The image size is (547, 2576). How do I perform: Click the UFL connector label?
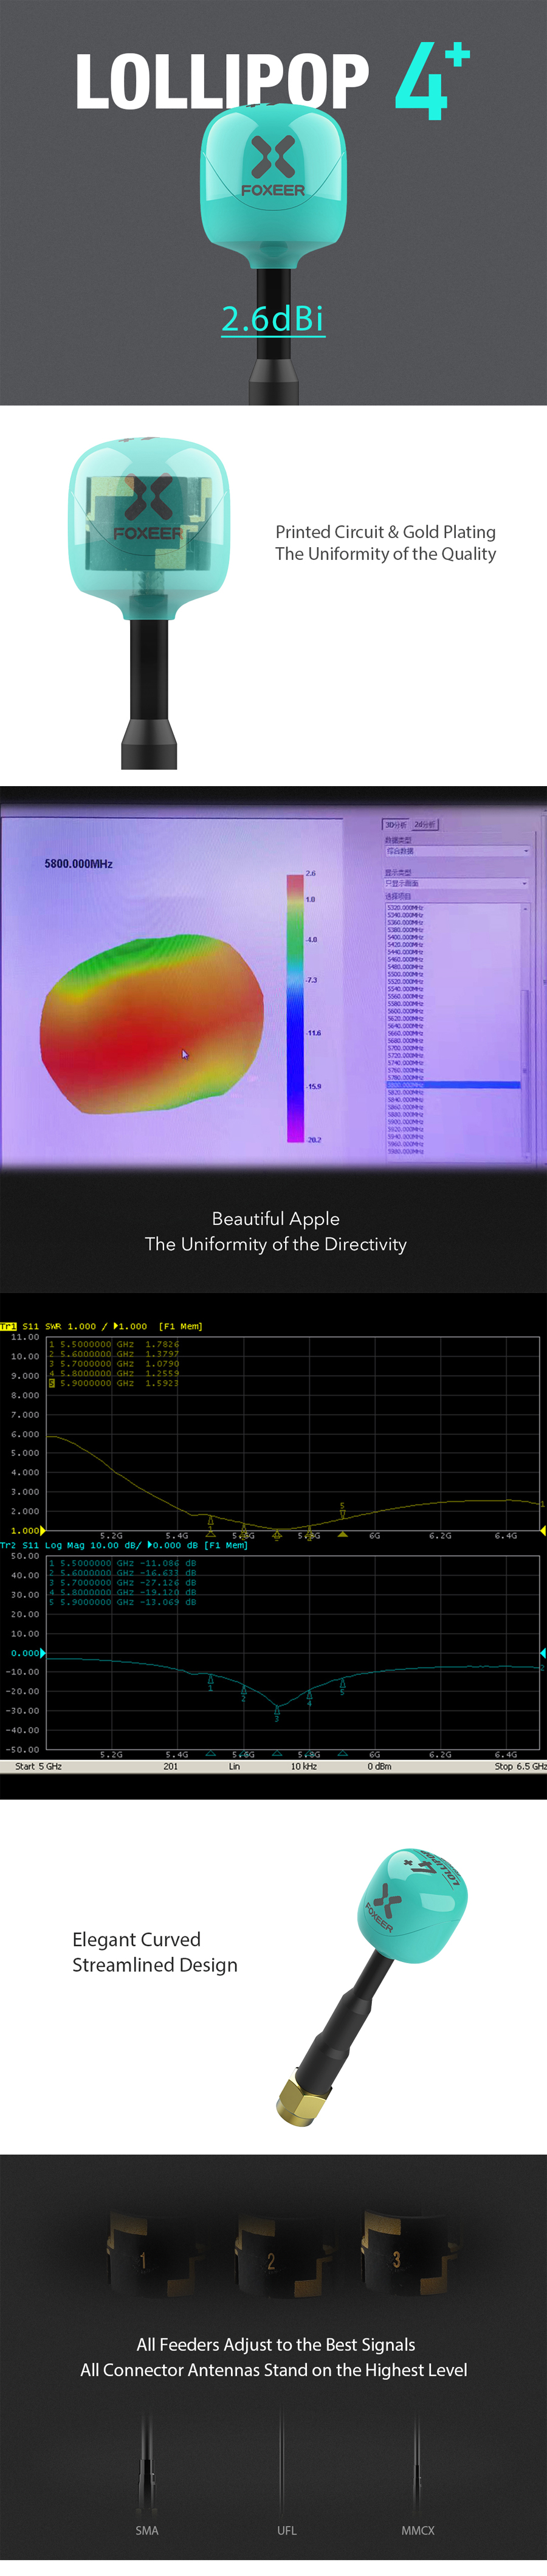point(287,2531)
